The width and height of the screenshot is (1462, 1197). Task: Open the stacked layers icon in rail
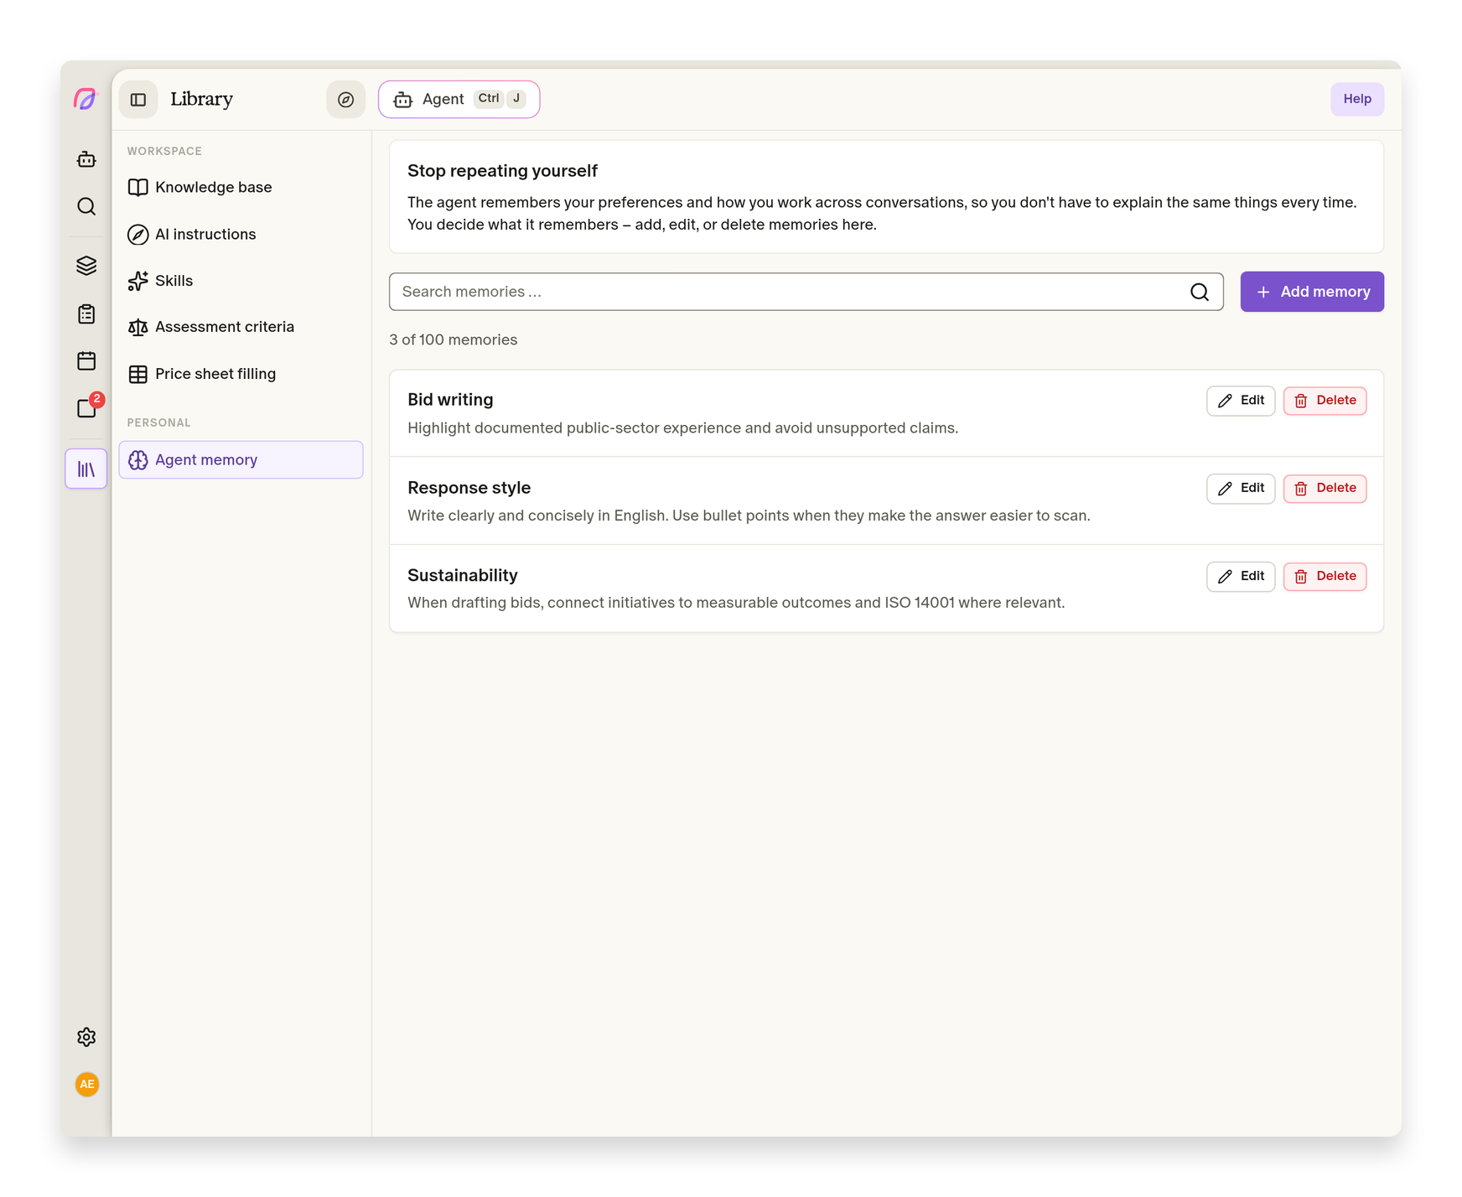click(86, 266)
